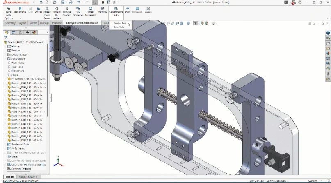Switch to the Evaluate tab
Screen dimensions: 331x183
(x=57, y=23)
